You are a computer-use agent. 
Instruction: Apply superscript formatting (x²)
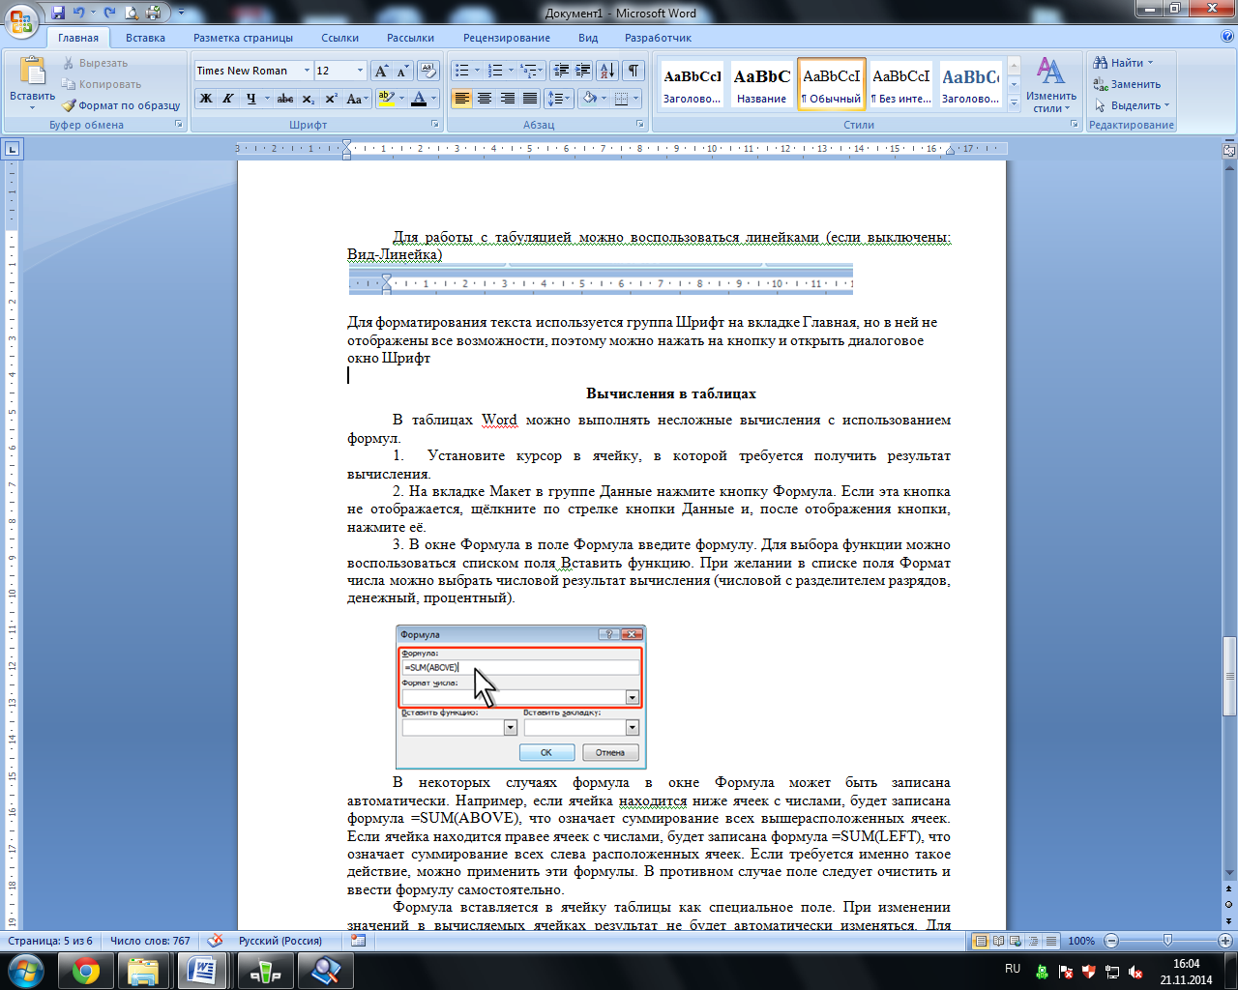[331, 99]
